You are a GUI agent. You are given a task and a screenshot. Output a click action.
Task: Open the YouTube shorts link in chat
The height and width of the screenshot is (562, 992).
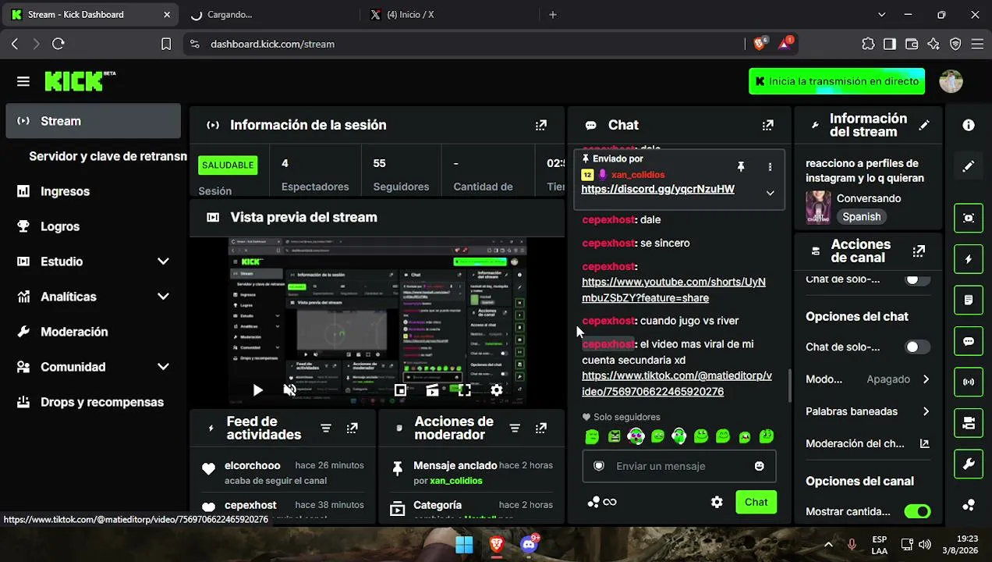[x=674, y=290]
